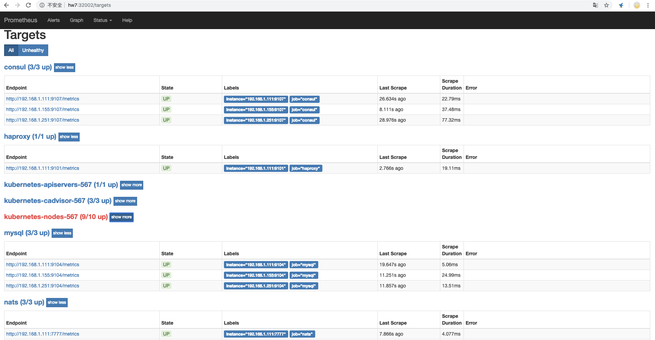Open the consul (3/3 up) heading link

pos(28,67)
